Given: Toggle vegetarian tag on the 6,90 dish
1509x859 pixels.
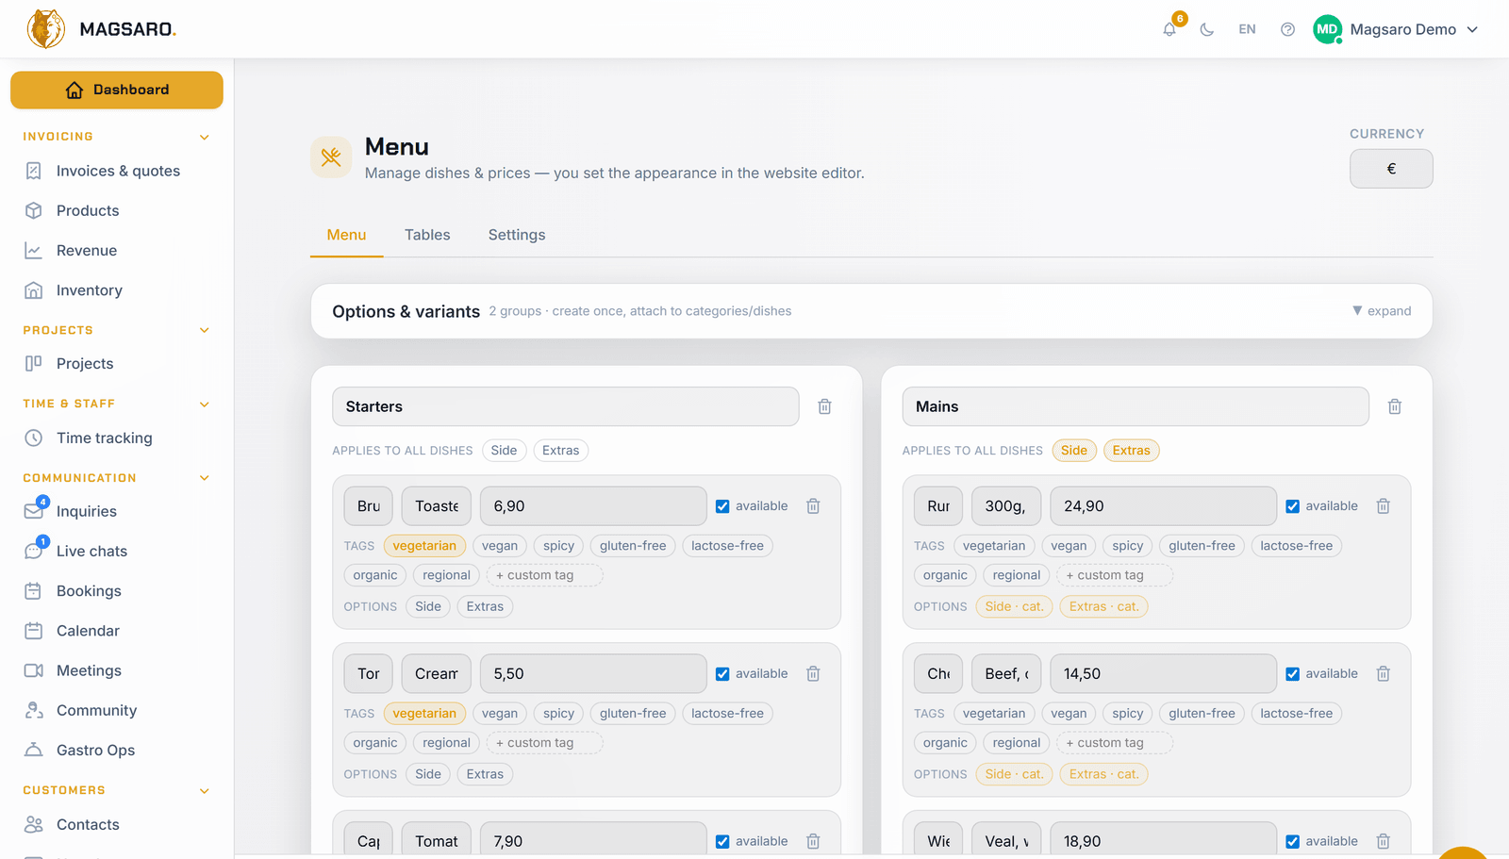Looking at the screenshot, I should [x=424, y=546].
